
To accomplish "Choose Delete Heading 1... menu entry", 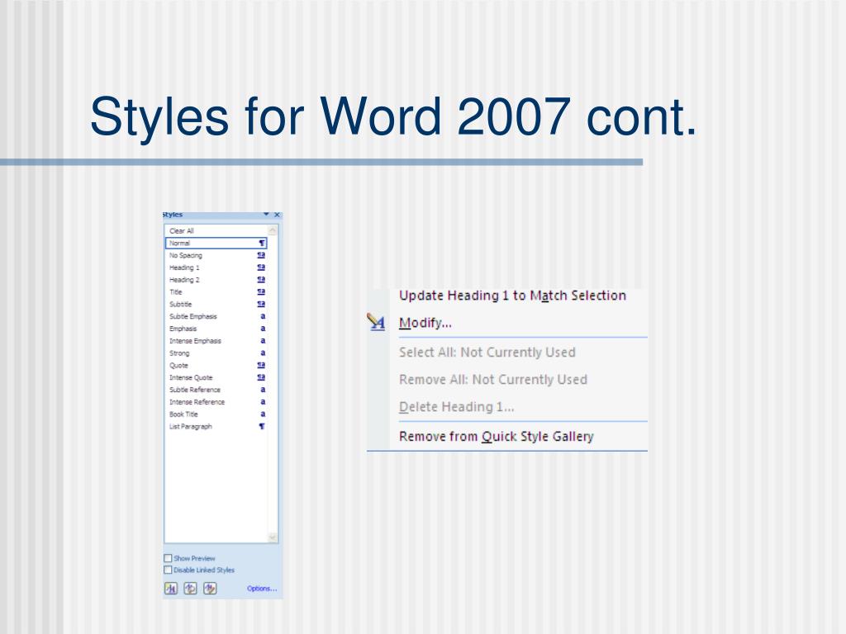I will (456, 407).
